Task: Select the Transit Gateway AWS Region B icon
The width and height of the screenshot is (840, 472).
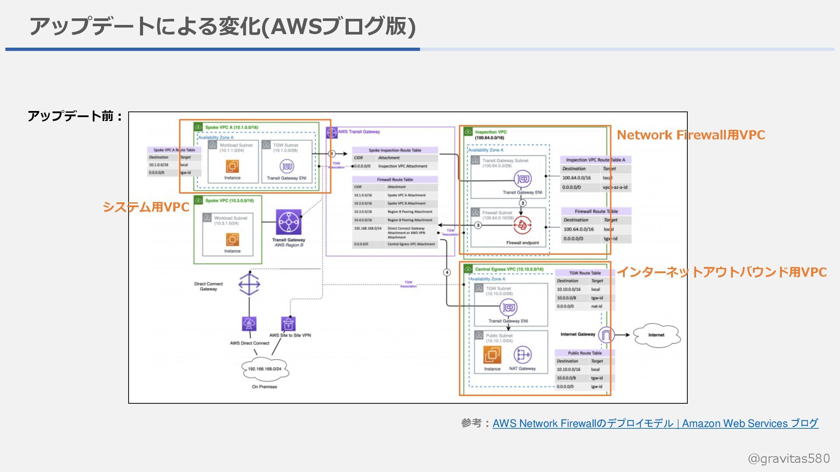Action: point(289,222)
